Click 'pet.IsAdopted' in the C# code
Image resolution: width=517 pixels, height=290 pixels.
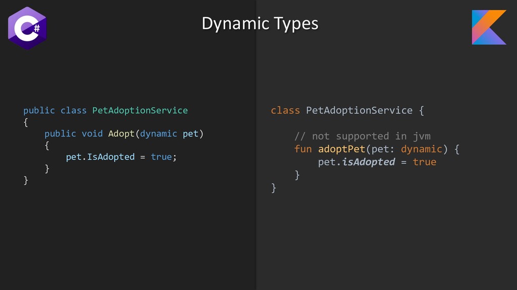[x=100, y=157]
